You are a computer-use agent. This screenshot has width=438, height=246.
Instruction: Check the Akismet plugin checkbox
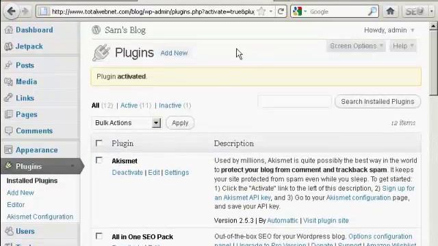pos(99,160)
